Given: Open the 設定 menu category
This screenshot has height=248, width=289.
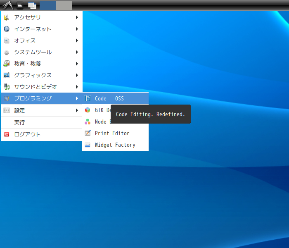Looking at the screenshot, I should [41, 110].
